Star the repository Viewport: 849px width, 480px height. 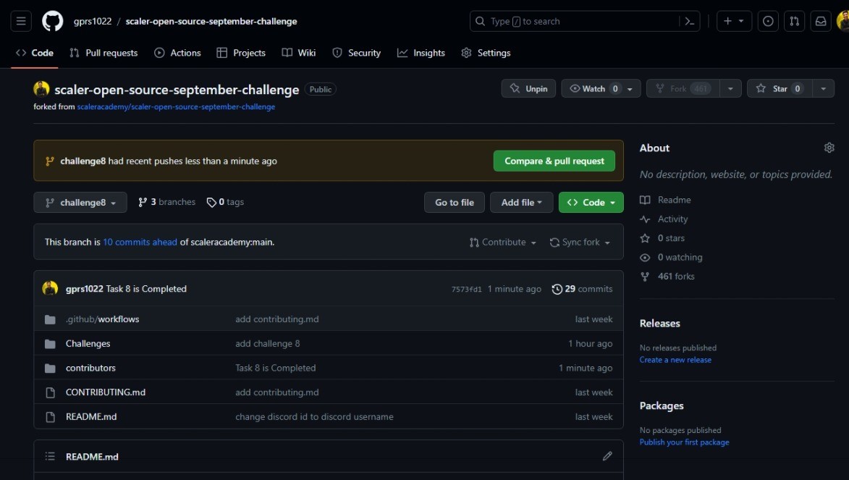click(780, 88)
